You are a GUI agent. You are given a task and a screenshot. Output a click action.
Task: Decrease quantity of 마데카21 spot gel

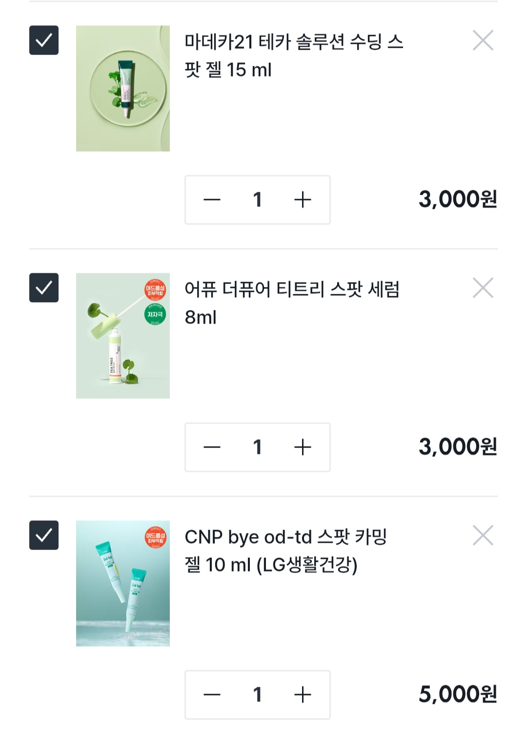tap(212, 200)
